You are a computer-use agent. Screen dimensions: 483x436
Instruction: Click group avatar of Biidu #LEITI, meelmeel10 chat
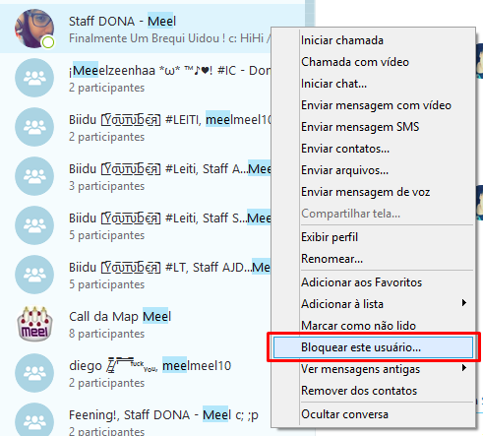pyautogui.click(x=34, y=127)
